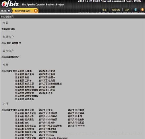Click 显示发票 购货发票

25,84
